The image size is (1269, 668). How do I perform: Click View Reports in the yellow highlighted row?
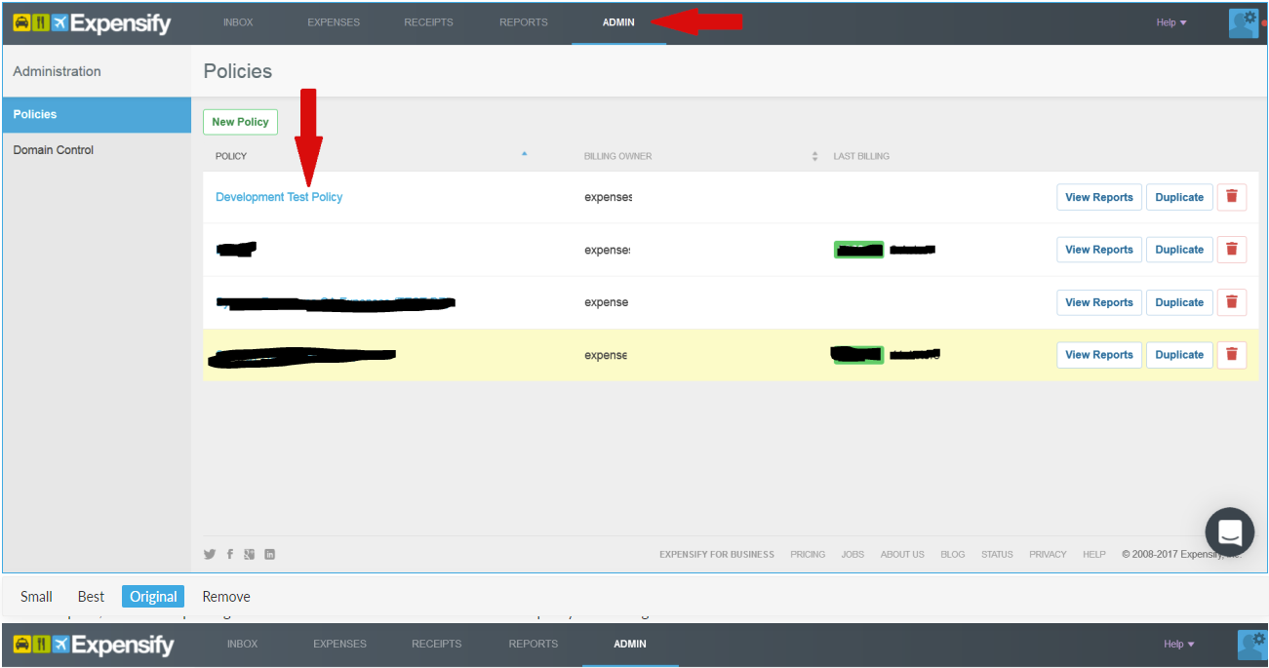point(1099,355)
